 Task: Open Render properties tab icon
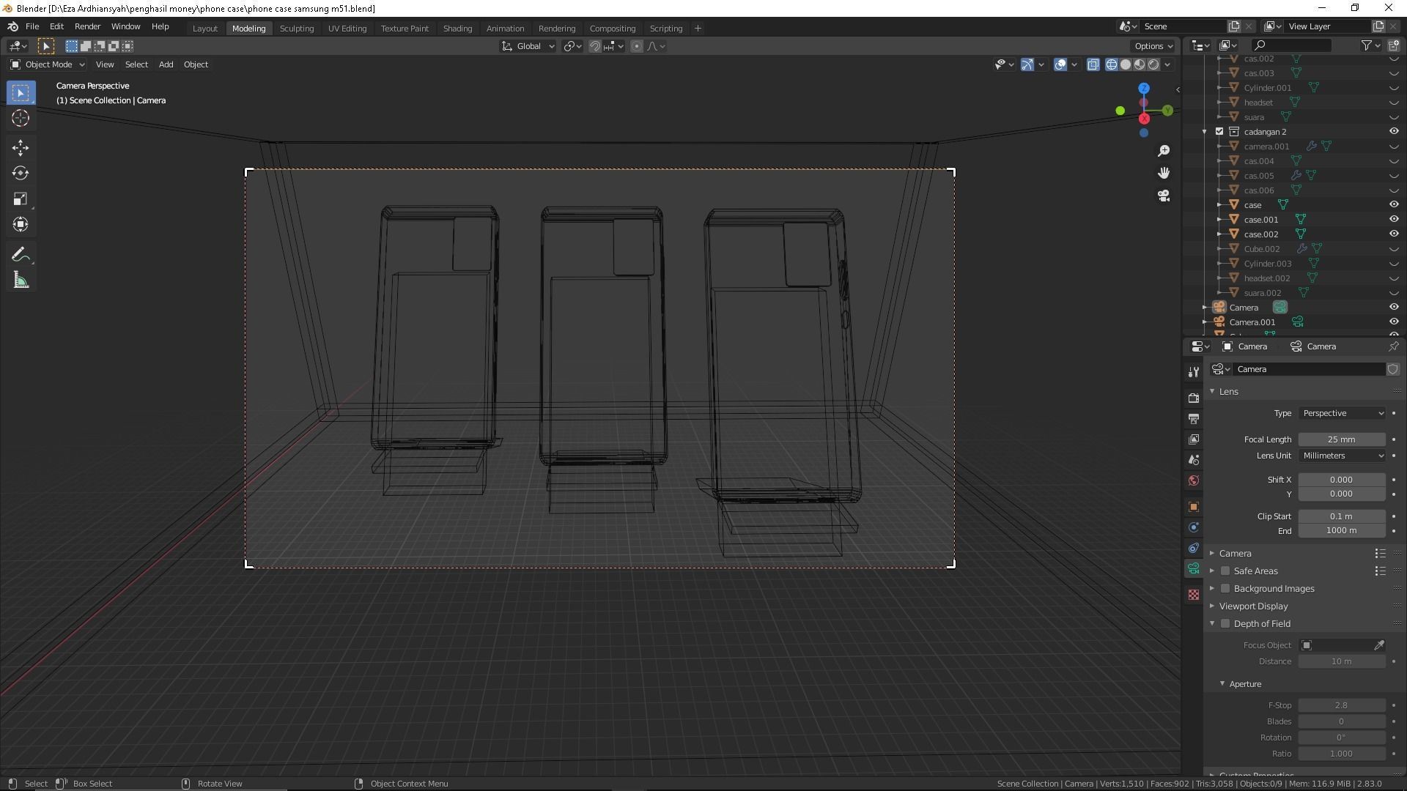[1194, 398]
